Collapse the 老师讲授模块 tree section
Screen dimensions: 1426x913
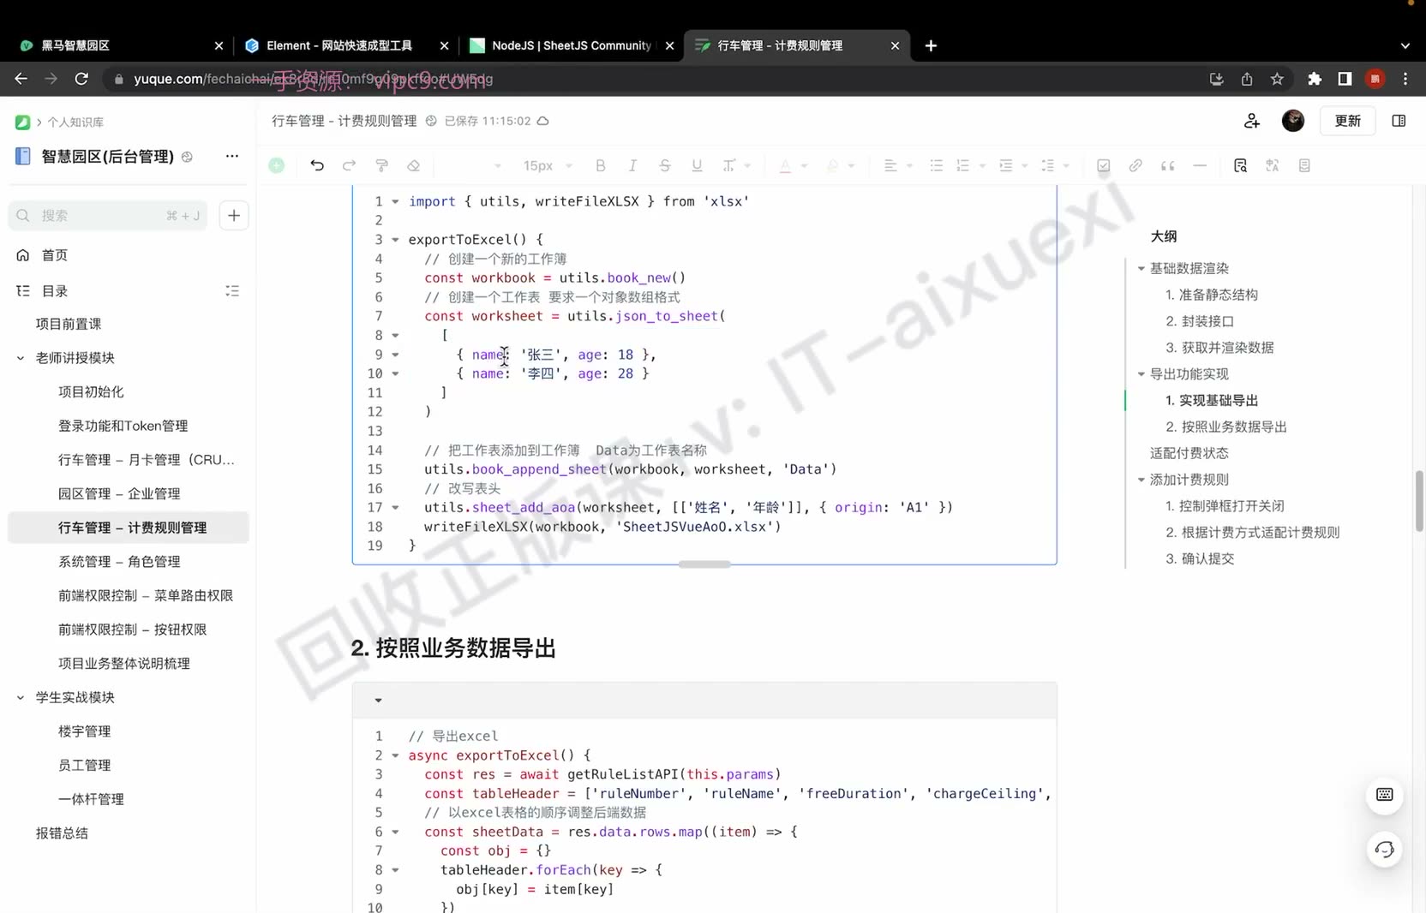(x=21, y=358)
